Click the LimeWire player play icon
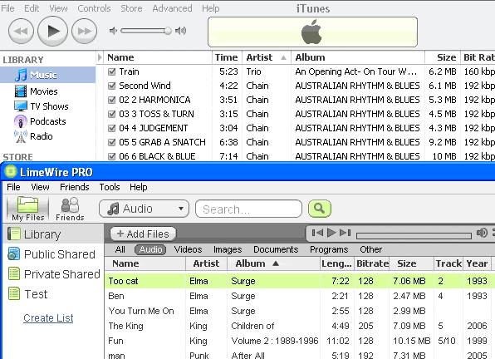Screen dimensions: 495x359 [x=331, y=233]
